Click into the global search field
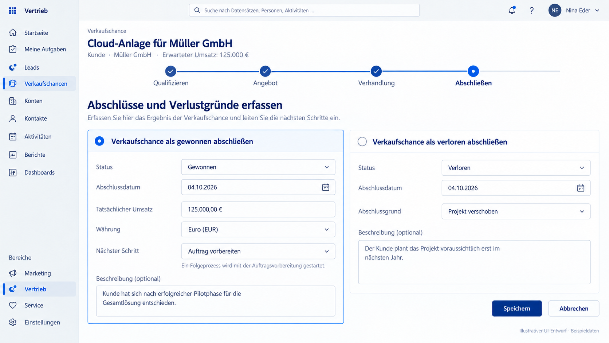The image size is (609, 343). (304, 10)
